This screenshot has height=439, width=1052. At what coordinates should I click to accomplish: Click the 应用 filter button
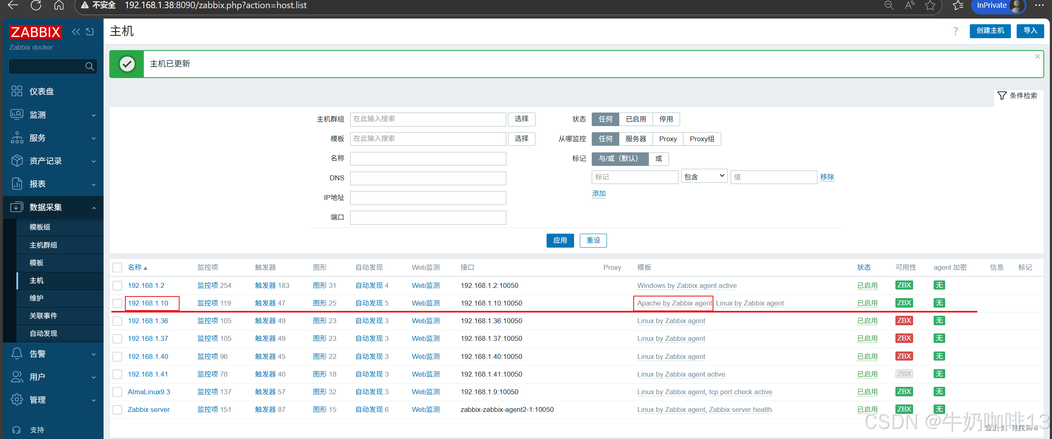pyautogui.click(x=560, y=240)
